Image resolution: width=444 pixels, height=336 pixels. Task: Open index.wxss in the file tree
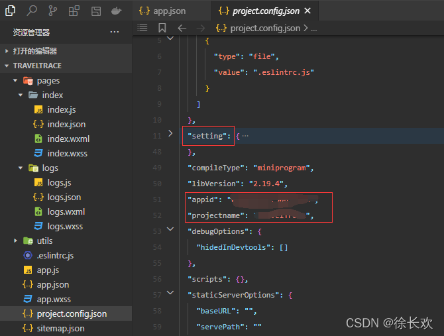[x=68, y=154]
